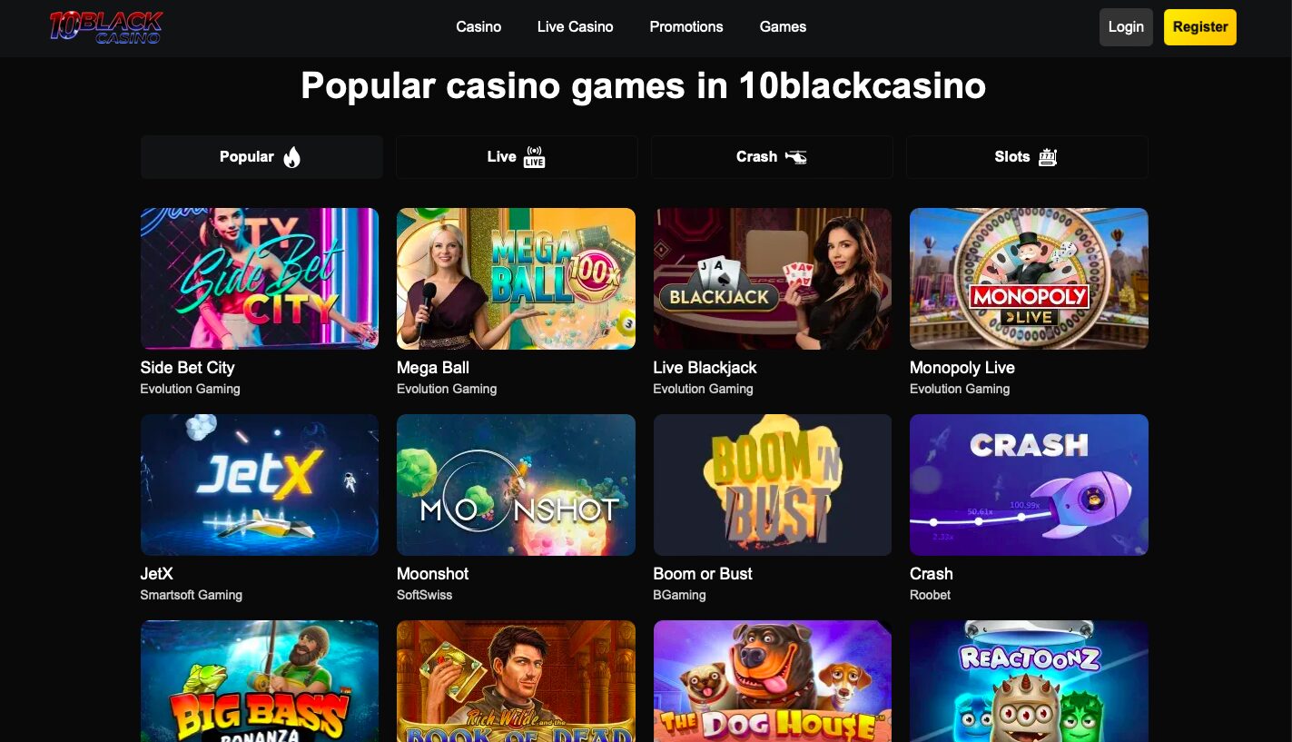Select the Slots category tab
This screenshot has height=742, width=1292.
pyautogui.click(x=1027, y=156)
